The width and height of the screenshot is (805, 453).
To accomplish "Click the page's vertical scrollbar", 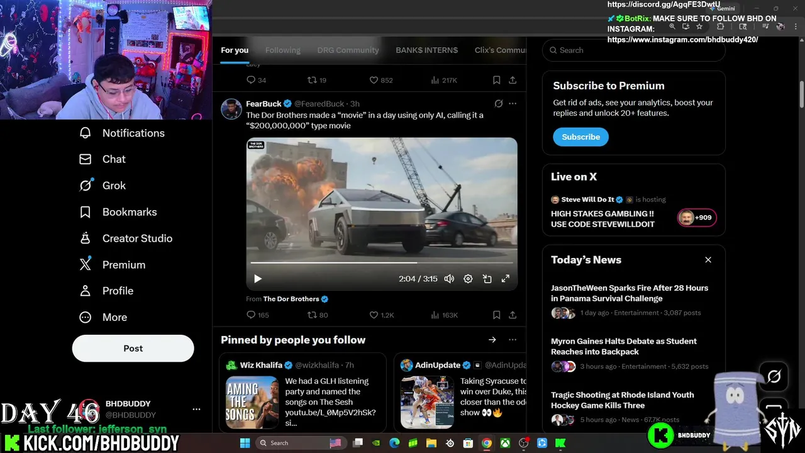I will [x=802, y=94].
